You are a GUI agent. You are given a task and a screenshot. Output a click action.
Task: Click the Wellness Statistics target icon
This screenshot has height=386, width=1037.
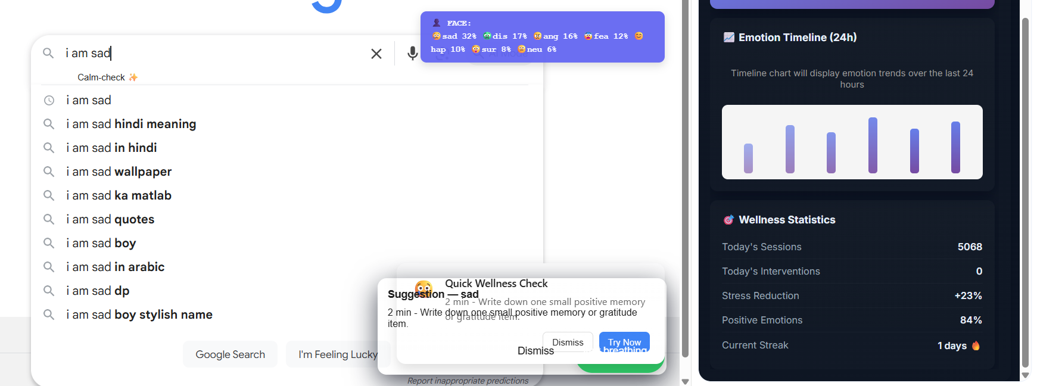[728, 220]
